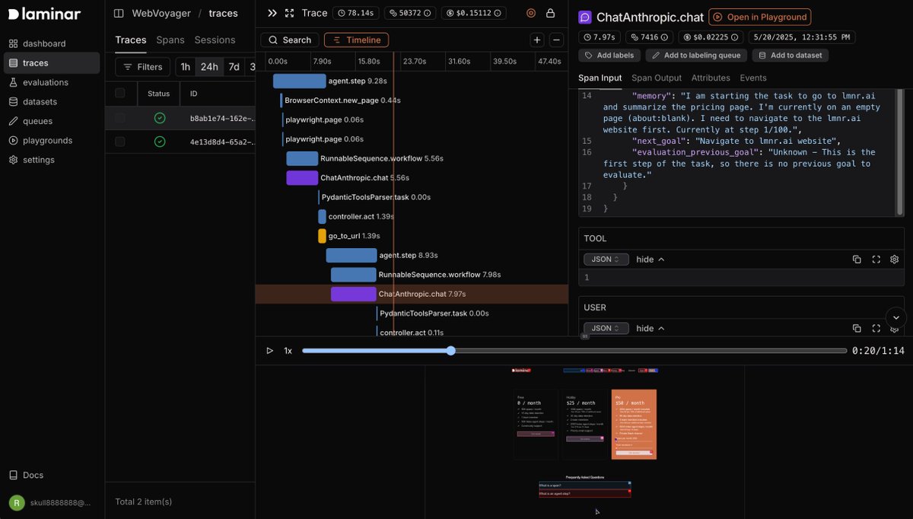Collapse USER section with hide
The width and height of the screenshot is (913, 519).
click(x=651, y=328)
